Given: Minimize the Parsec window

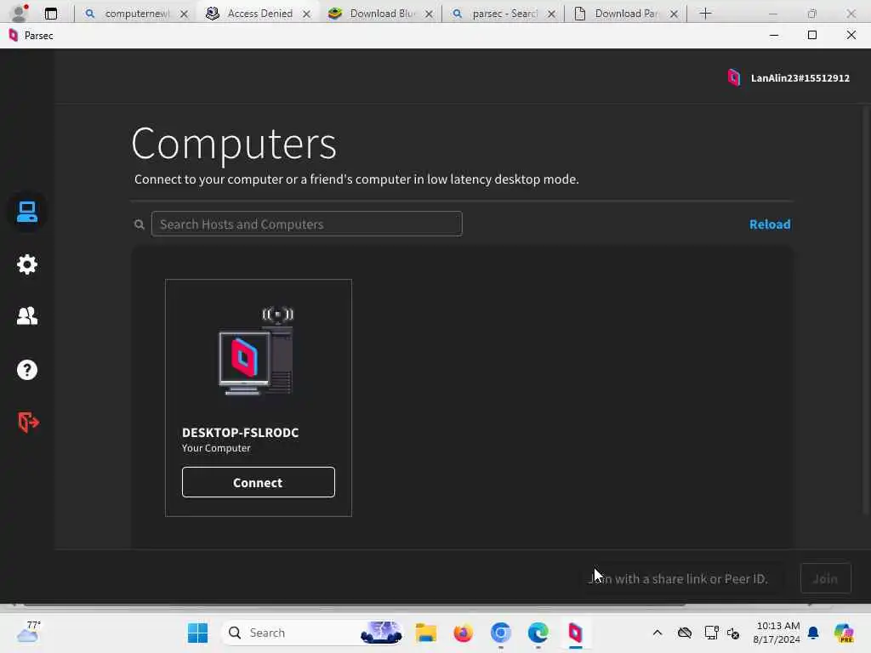Looking at the screenshot, I should point(774,35).
